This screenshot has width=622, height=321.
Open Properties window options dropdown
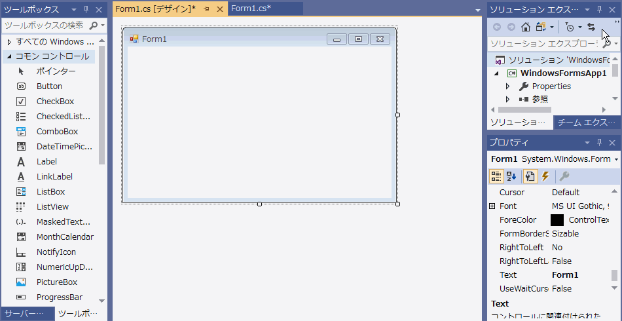pyautogui.click(x=587, y=142)
